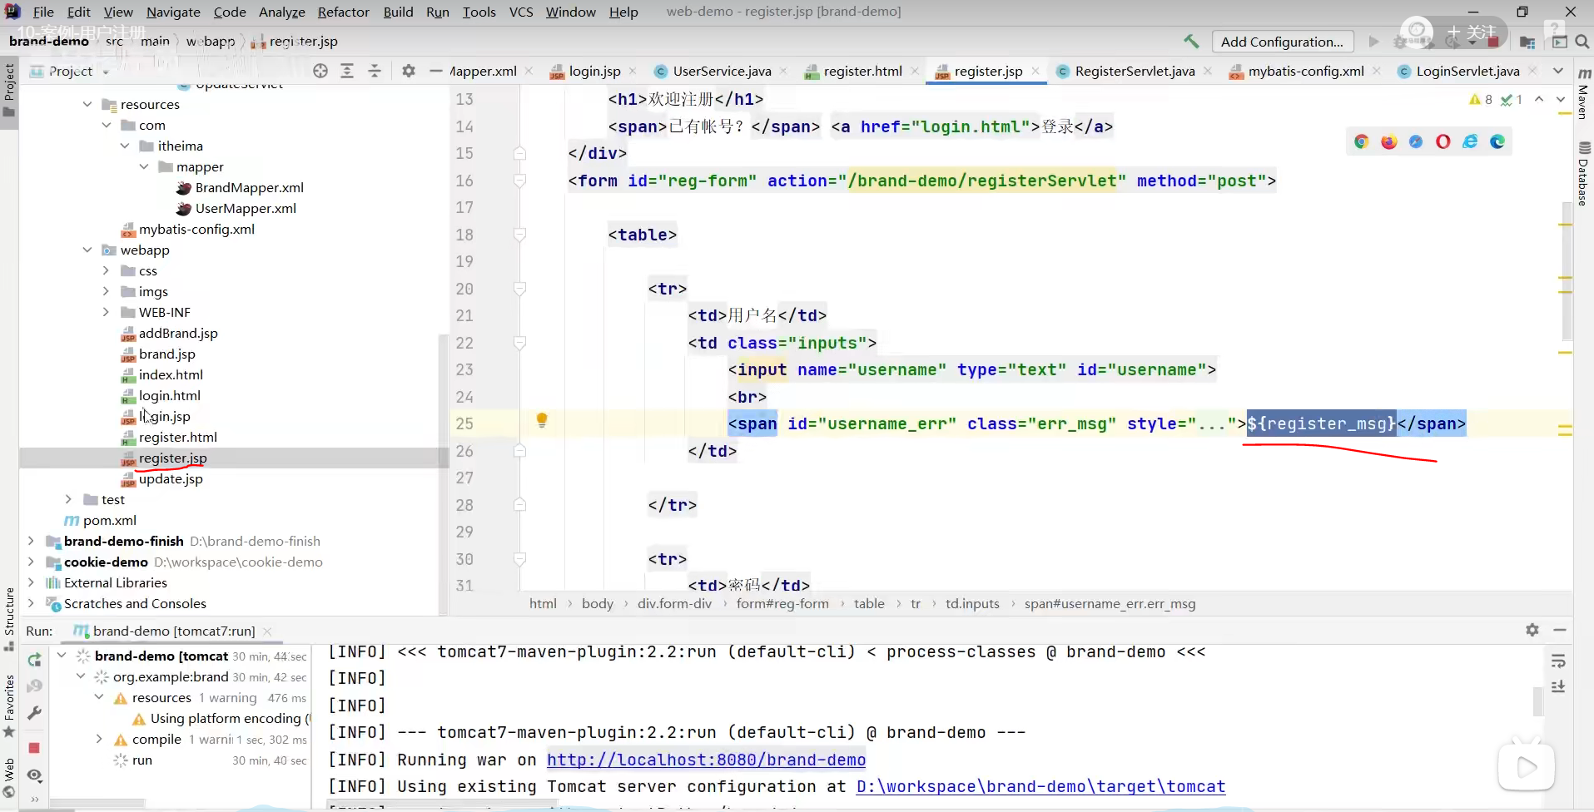The width and height of the screenshot is (1594, 812).
Task: Toggle the Database tool window strip button
Action: (1584, 175)
